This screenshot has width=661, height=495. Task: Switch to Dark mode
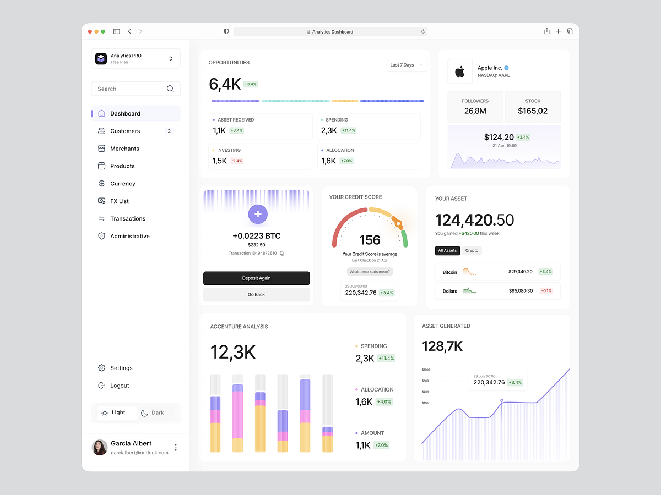pyautogui.click(x=153, y=412)
